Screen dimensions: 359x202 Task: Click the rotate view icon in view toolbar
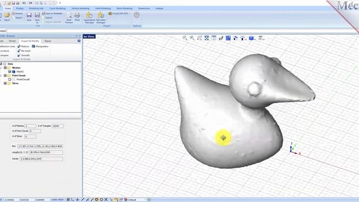click(x=221, y=38)
